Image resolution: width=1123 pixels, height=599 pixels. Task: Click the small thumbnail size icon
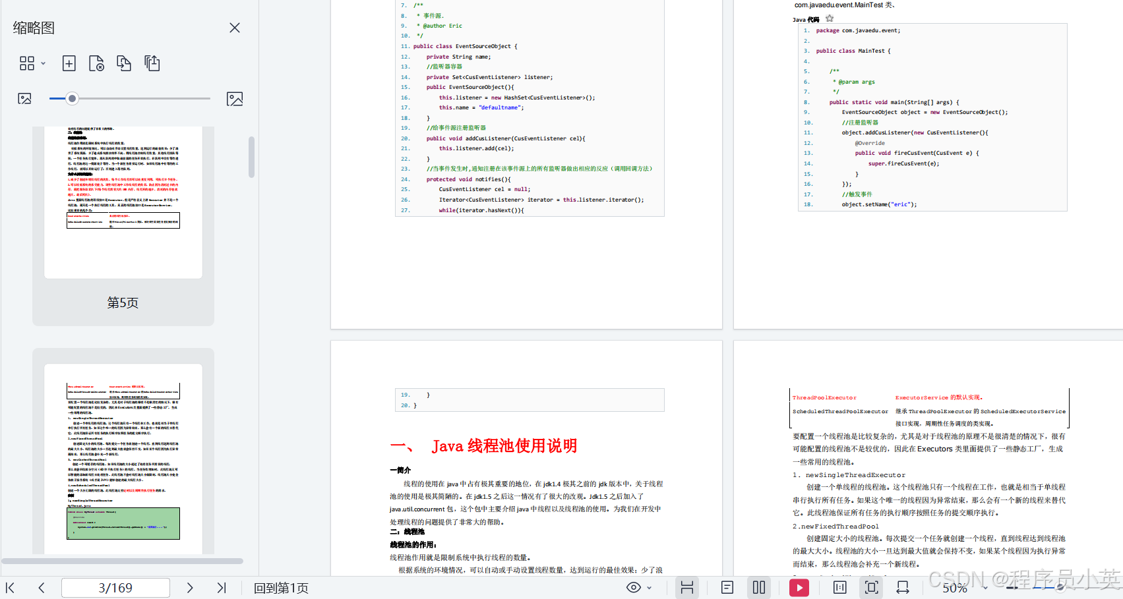point(24,98)
